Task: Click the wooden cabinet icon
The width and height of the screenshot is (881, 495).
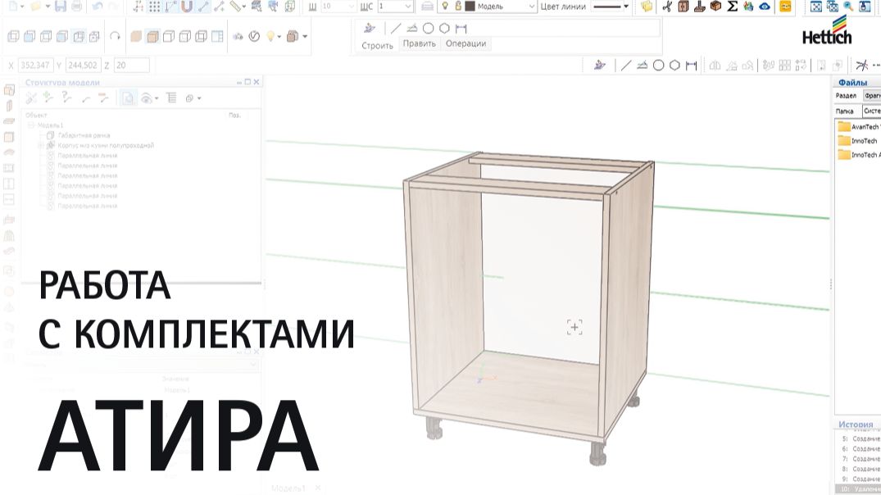Action: pos(683,7)
